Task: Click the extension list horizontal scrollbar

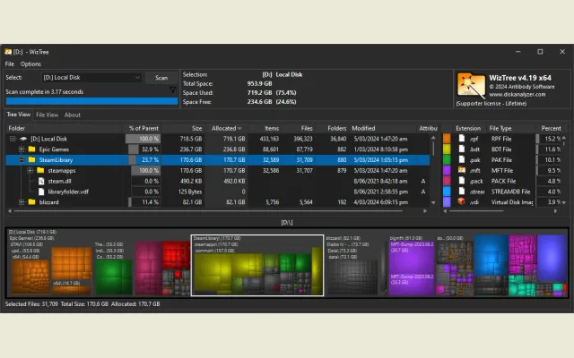Action: [x=476, y=211]
